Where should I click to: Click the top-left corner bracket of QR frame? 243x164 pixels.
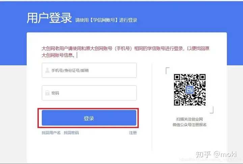click(167, 71)
